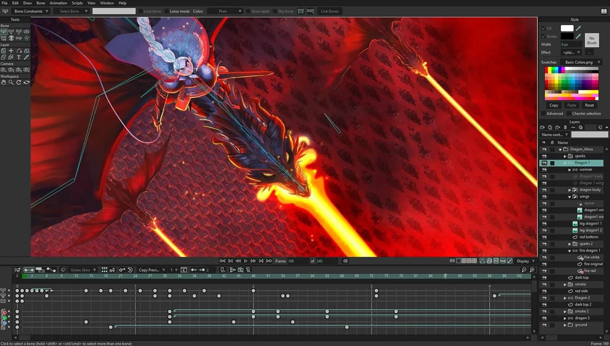
Task: Click the Reset button under swatches
Action: [589, 105]
